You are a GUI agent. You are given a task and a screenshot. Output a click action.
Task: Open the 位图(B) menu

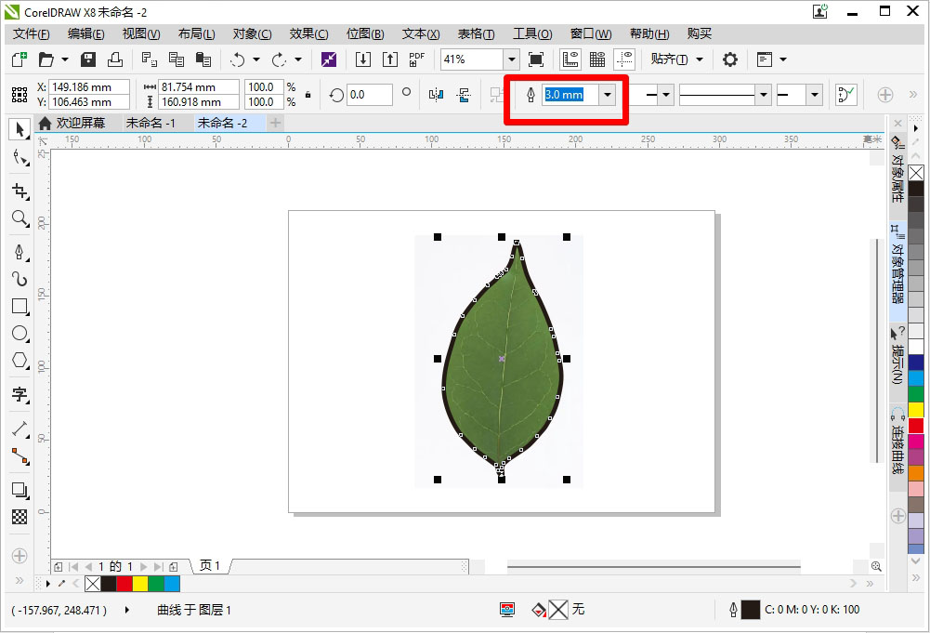365,33
